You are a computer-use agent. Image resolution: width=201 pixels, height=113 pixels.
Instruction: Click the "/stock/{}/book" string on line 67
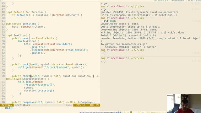57,67
